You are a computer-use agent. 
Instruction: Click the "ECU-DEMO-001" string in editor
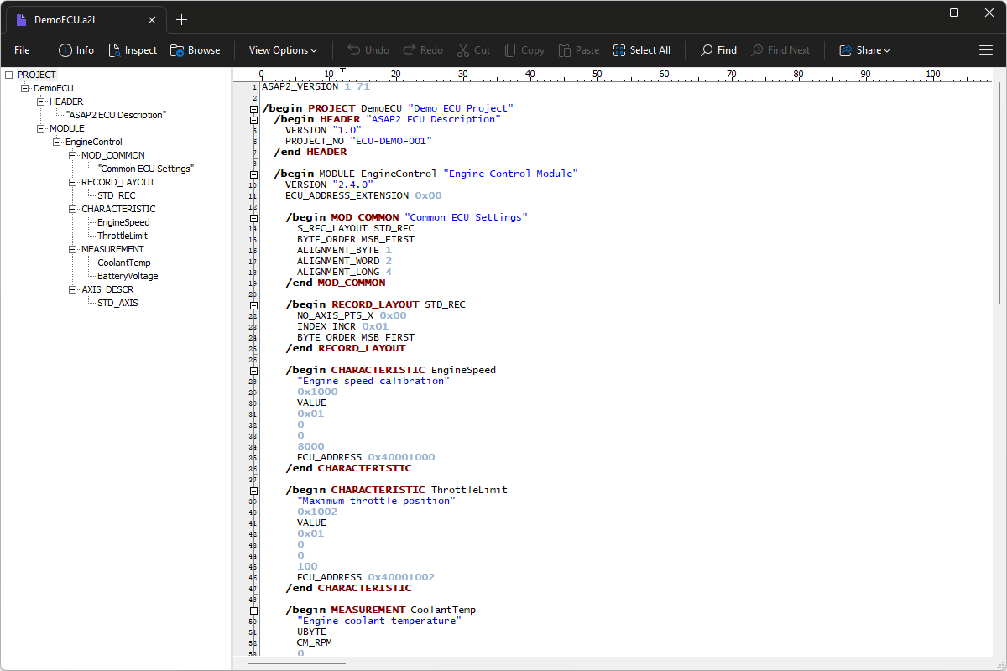pyautogui.click(x=389, y=141)
